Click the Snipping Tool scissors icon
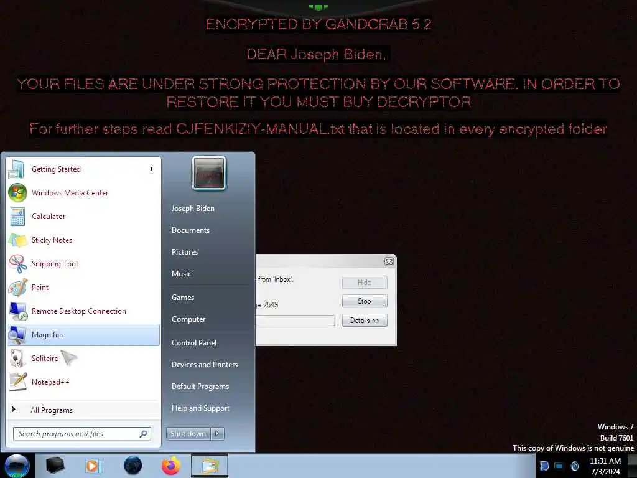The width and height of the screenshot is (637, 478). click(17, 264)
